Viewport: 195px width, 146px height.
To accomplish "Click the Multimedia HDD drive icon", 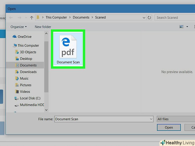I will (x=17, y=105).
